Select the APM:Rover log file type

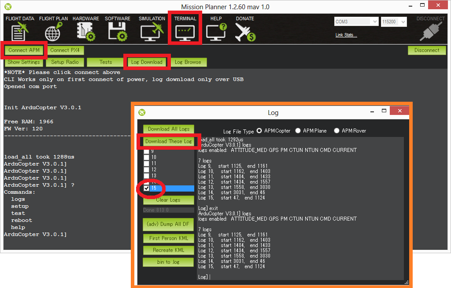(336, 131)
